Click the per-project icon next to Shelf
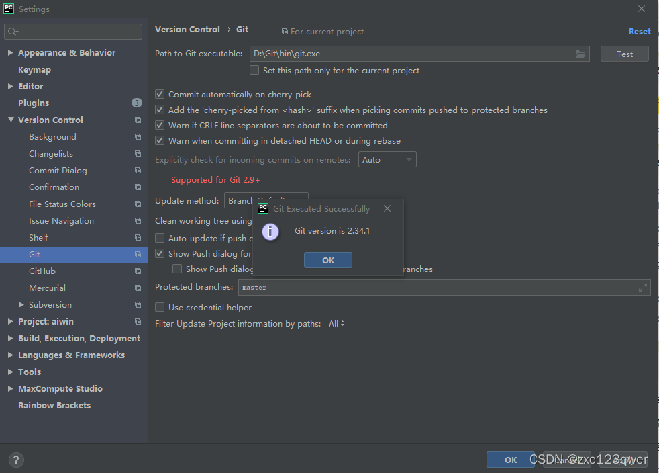The height and width of the screenshot is (473, 659). (138, 238)
